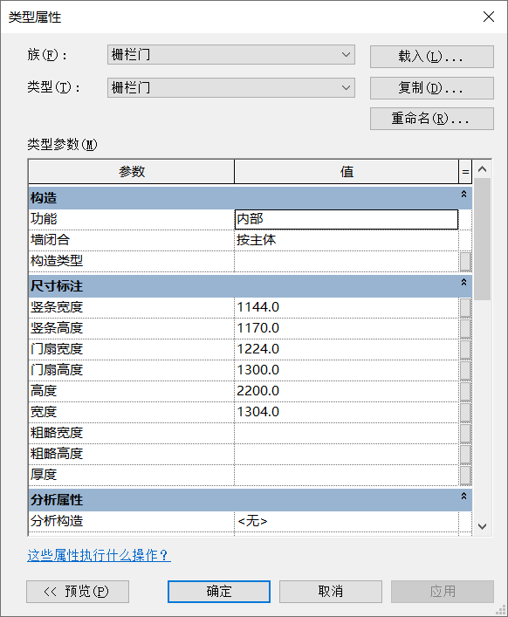Open the 这些属性执行什么操作 help link
The width and height of the screenshot is (508, 617).
(99, 555)
